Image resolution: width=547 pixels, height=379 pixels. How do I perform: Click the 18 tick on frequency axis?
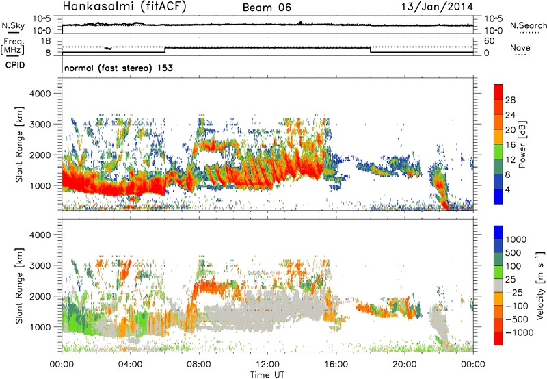[45, 41]
